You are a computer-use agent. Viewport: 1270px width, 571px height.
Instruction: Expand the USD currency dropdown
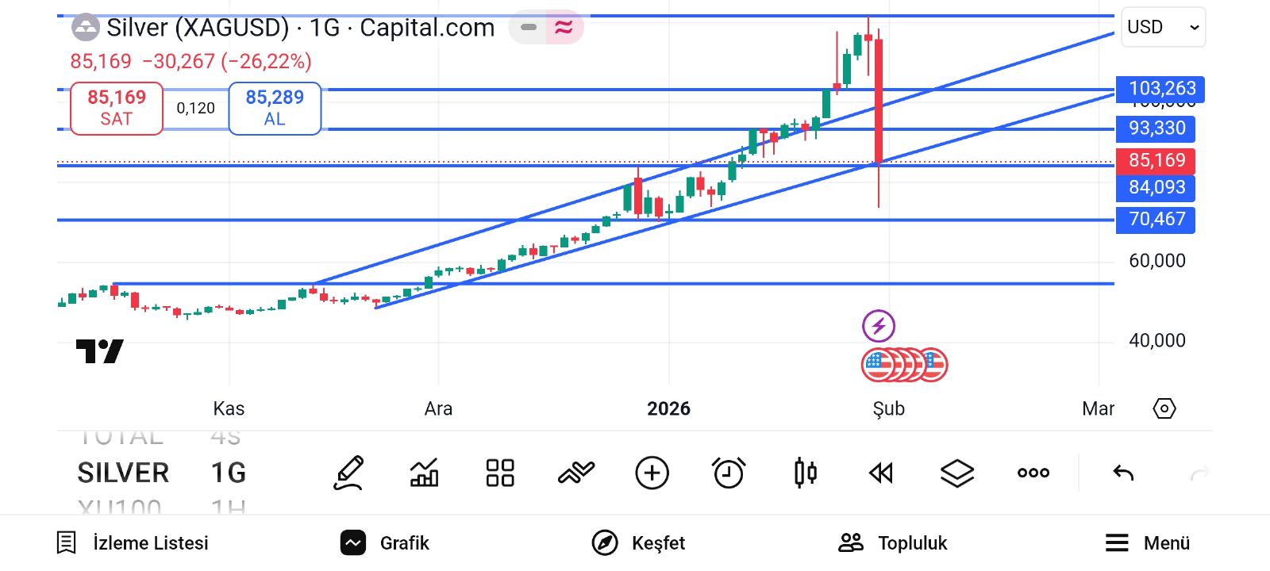tap(1163, 28)
